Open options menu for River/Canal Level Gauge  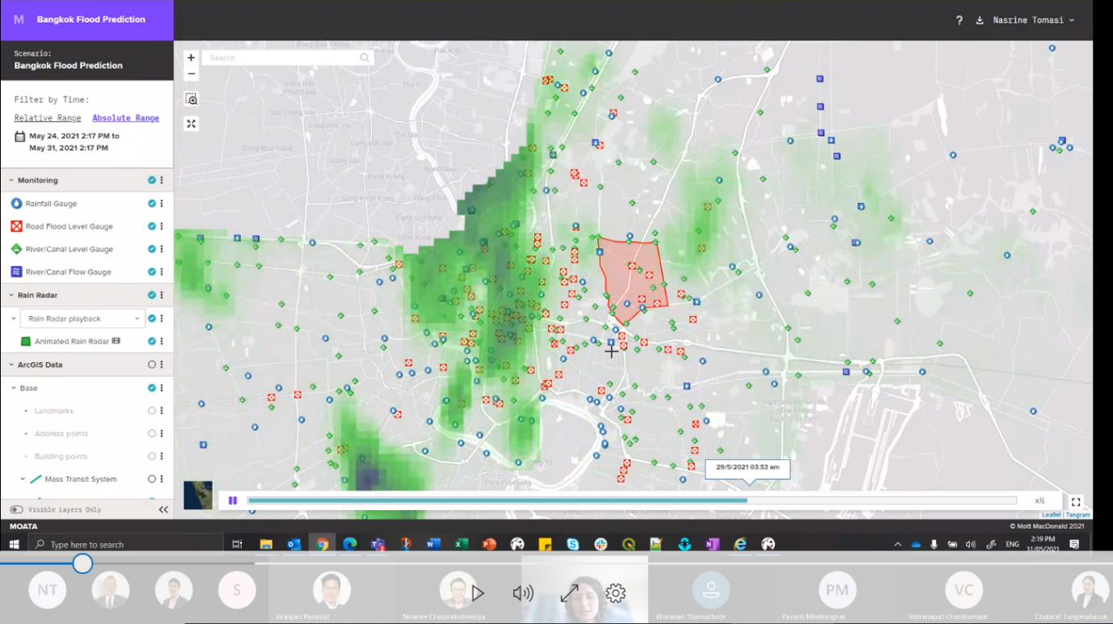pyautogui.click(x=162, y=249)
